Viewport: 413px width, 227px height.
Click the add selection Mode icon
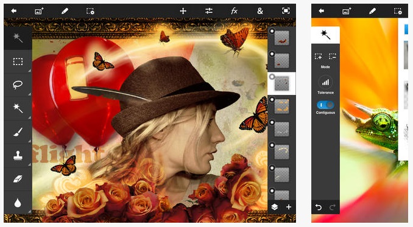(318, 56)
